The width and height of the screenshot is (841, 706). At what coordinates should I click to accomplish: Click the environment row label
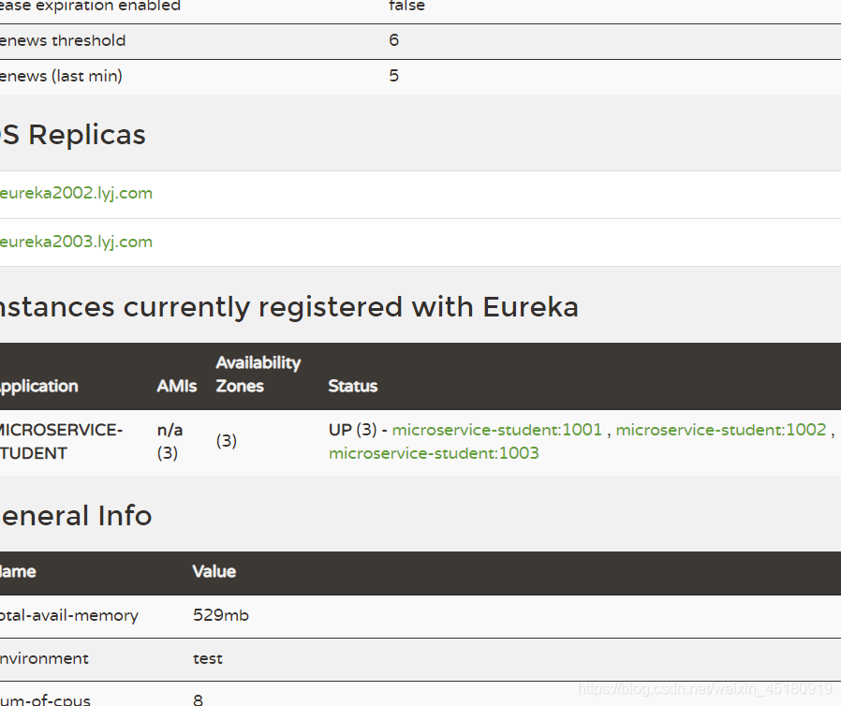coord(44,658)
